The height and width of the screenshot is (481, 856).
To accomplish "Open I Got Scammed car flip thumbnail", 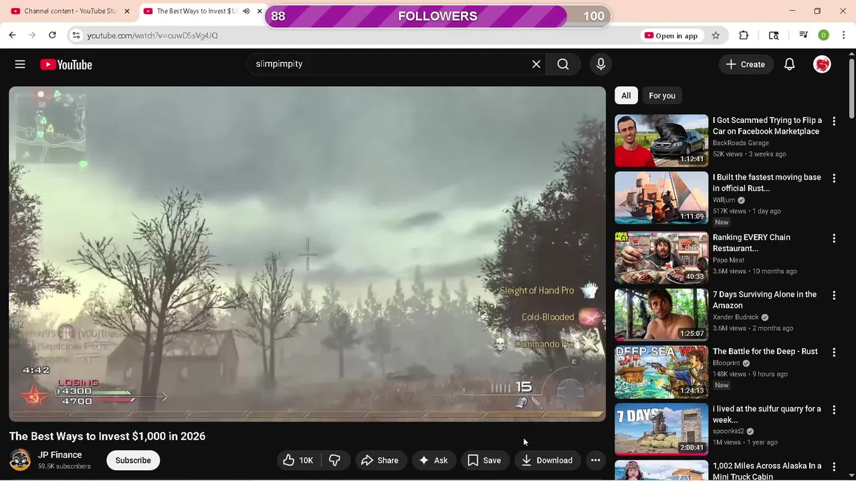I will tap(661, 140).
